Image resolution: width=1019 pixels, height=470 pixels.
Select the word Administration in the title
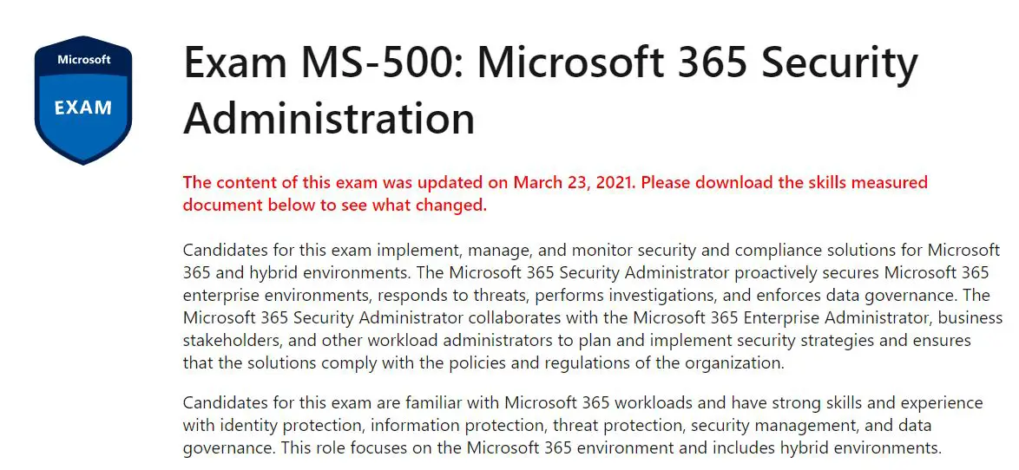[329, 118]
